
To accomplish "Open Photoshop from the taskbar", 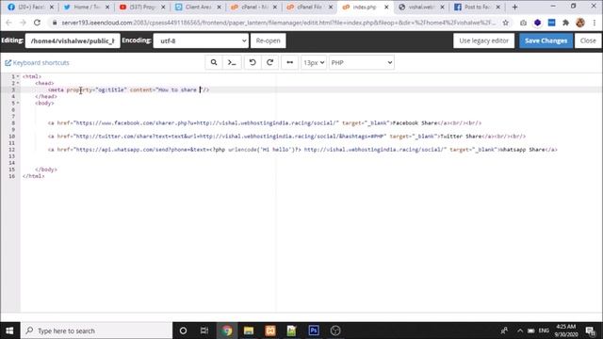I will point(314,331).
